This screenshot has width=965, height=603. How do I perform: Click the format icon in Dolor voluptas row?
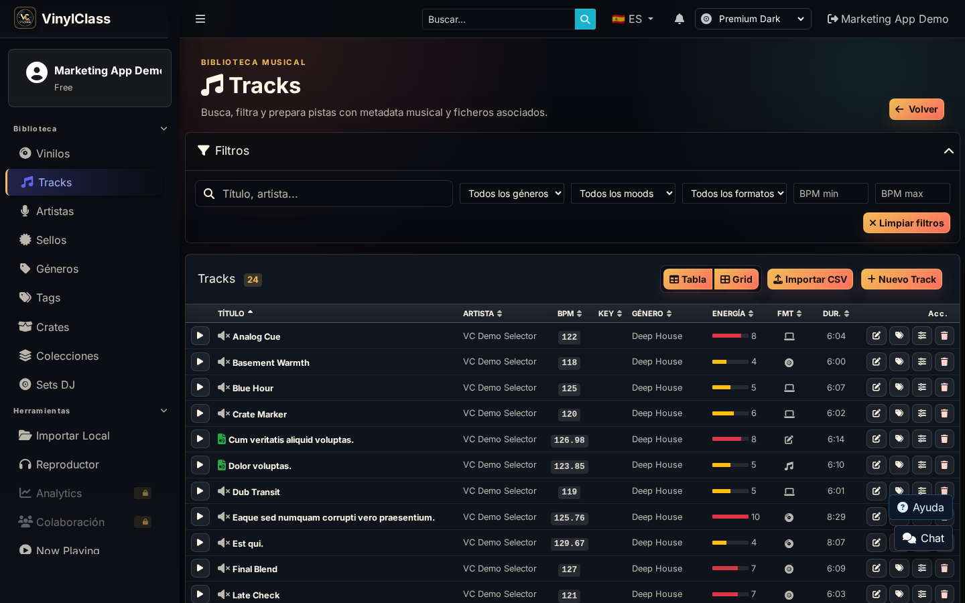point(789,466)
